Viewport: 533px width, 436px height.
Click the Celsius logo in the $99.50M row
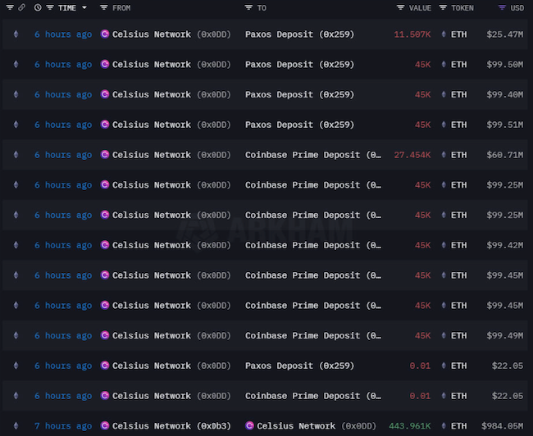(105, 64)
